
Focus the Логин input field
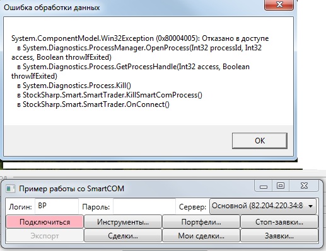56,206
